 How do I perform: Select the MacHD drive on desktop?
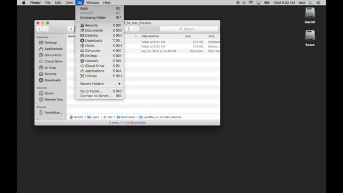[310, 16]
